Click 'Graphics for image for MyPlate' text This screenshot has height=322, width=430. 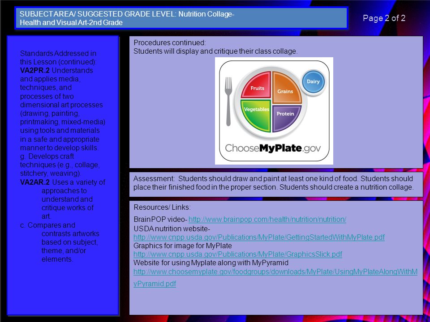(x=183, y=246)
